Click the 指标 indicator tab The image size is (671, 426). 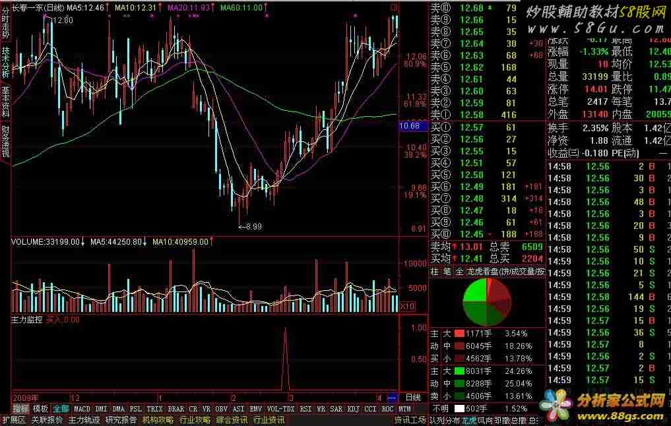coord(20,409)
